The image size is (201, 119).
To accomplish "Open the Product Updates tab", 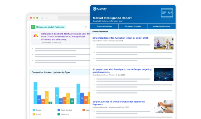I will coord(104,26).
